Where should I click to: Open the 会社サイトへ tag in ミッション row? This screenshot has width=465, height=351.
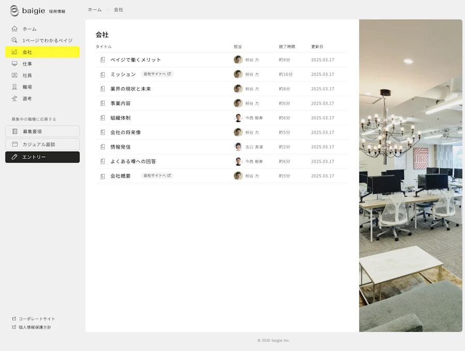157,74
